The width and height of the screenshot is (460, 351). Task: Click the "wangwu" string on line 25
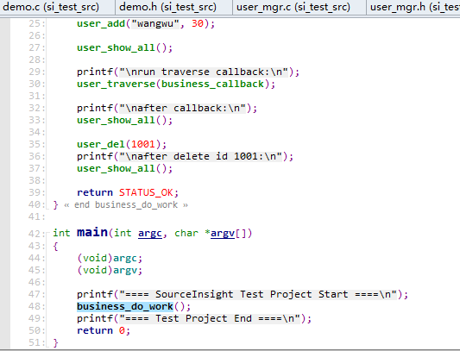(x=155, y=24)
